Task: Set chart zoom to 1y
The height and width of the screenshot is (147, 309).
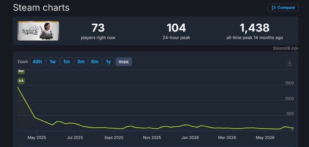Action: pyautogui.click(x=108, y=62)
